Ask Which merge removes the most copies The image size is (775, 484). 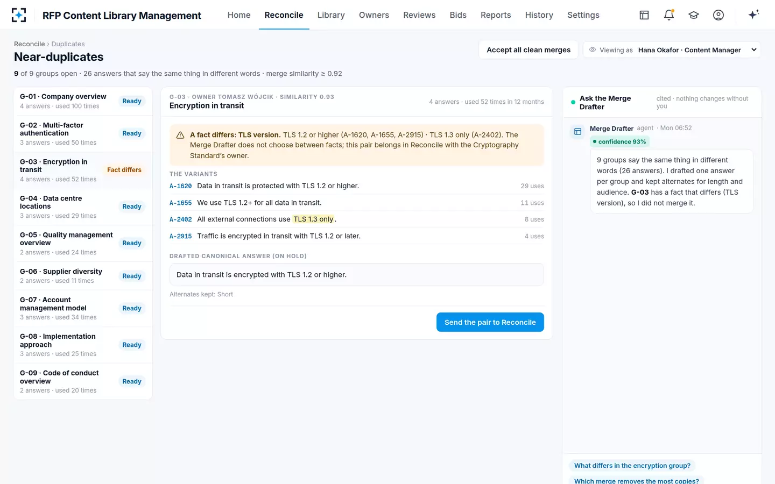[637, 480]
